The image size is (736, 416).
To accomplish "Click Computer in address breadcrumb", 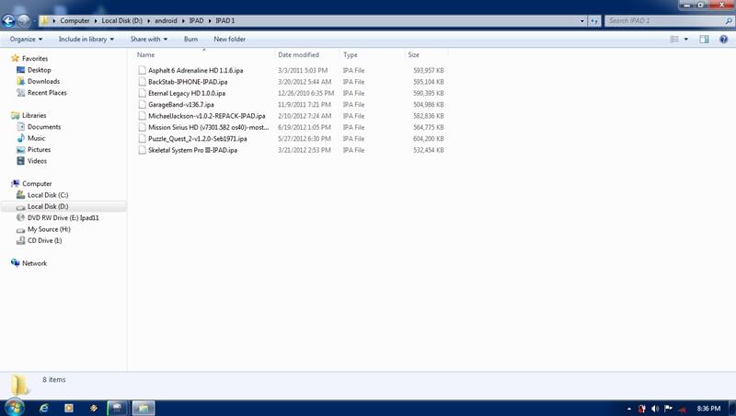I will [x=75, y=20].
